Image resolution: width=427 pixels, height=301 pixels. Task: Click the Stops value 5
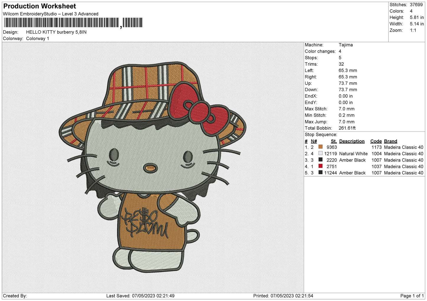[340, 58]
